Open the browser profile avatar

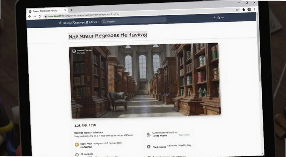(249, 10)
